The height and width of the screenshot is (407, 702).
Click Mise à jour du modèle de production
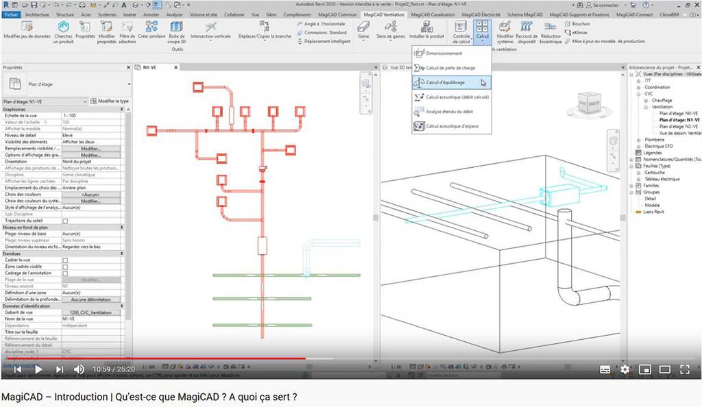[x=605, y=41]
